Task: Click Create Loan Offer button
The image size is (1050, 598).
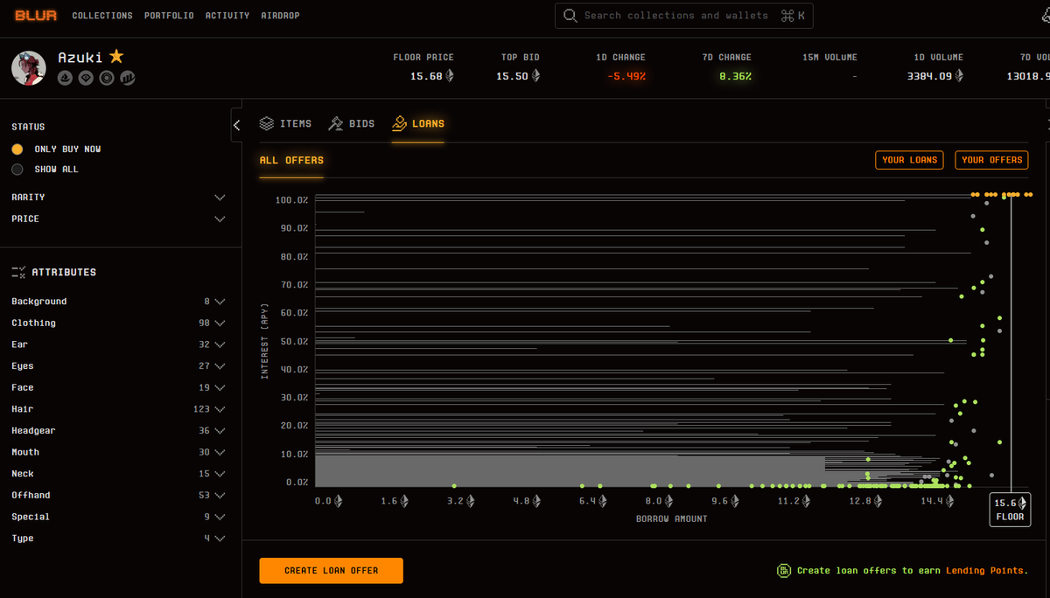Action: [332, 571]
